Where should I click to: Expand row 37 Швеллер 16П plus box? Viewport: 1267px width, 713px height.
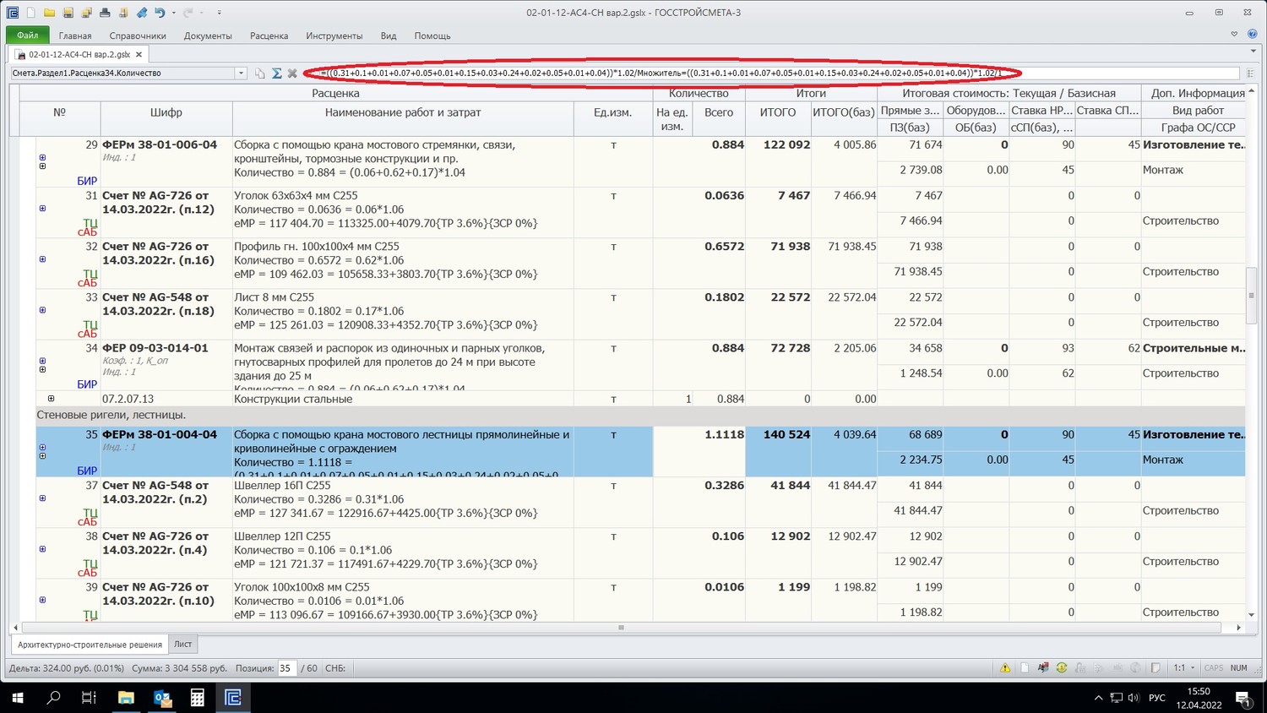(x=42, y=498)
